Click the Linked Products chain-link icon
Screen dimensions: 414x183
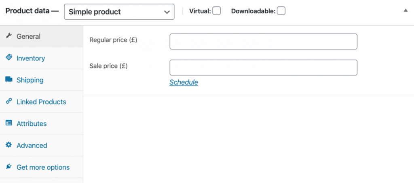click(x=9, y=101)
